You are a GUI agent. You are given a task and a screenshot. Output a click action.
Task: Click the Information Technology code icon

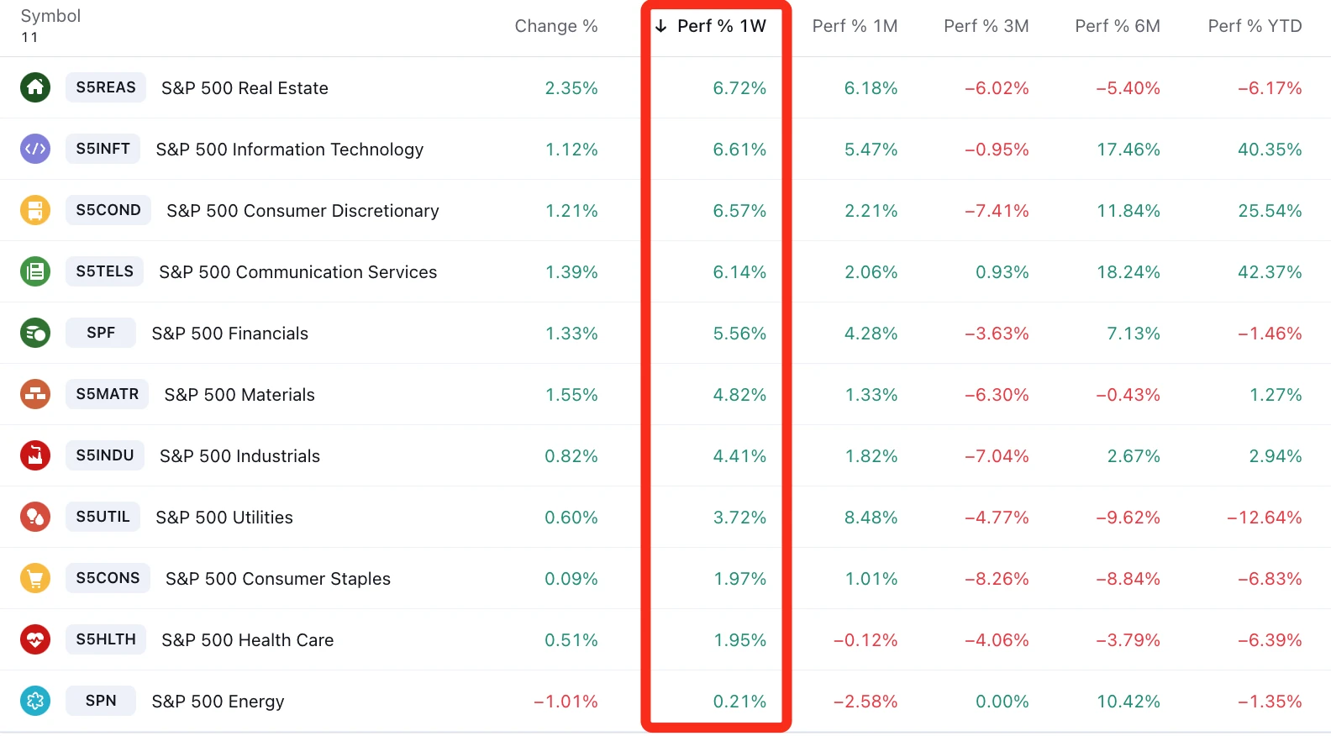(x=35, y=149)
